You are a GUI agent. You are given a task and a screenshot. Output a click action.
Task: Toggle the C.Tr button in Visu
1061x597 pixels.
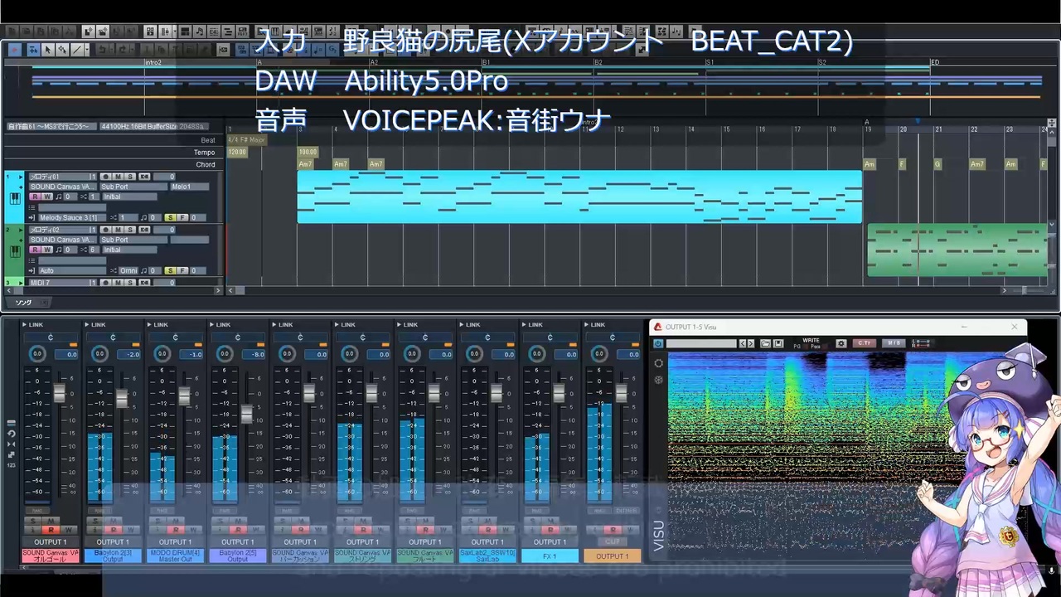pos(865,343)
